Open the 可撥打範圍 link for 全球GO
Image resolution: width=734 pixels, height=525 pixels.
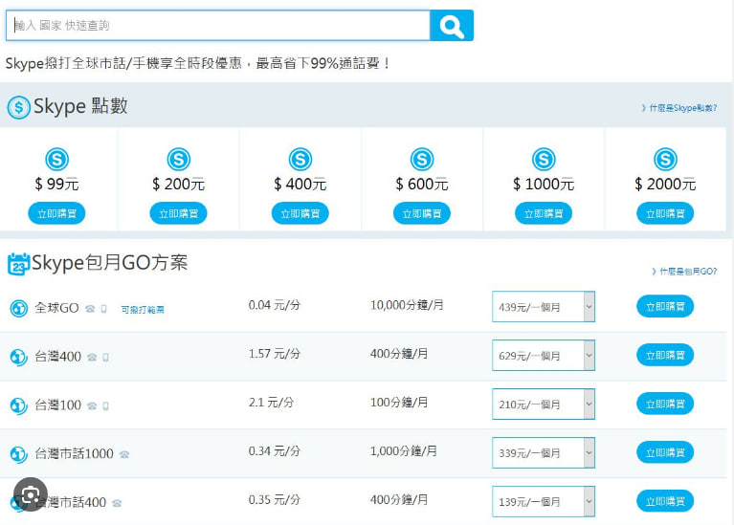(x=143, y=309)
